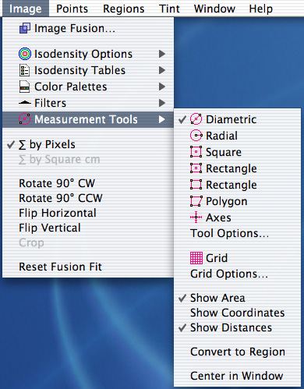Select the Polygon tool icon
The width and height of the screenshot is (304, 389).
click(x=196, y=201)
